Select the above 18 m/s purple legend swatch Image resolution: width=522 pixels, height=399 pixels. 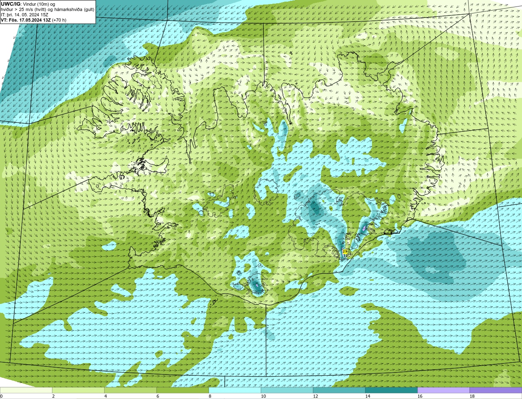point(496,390)
